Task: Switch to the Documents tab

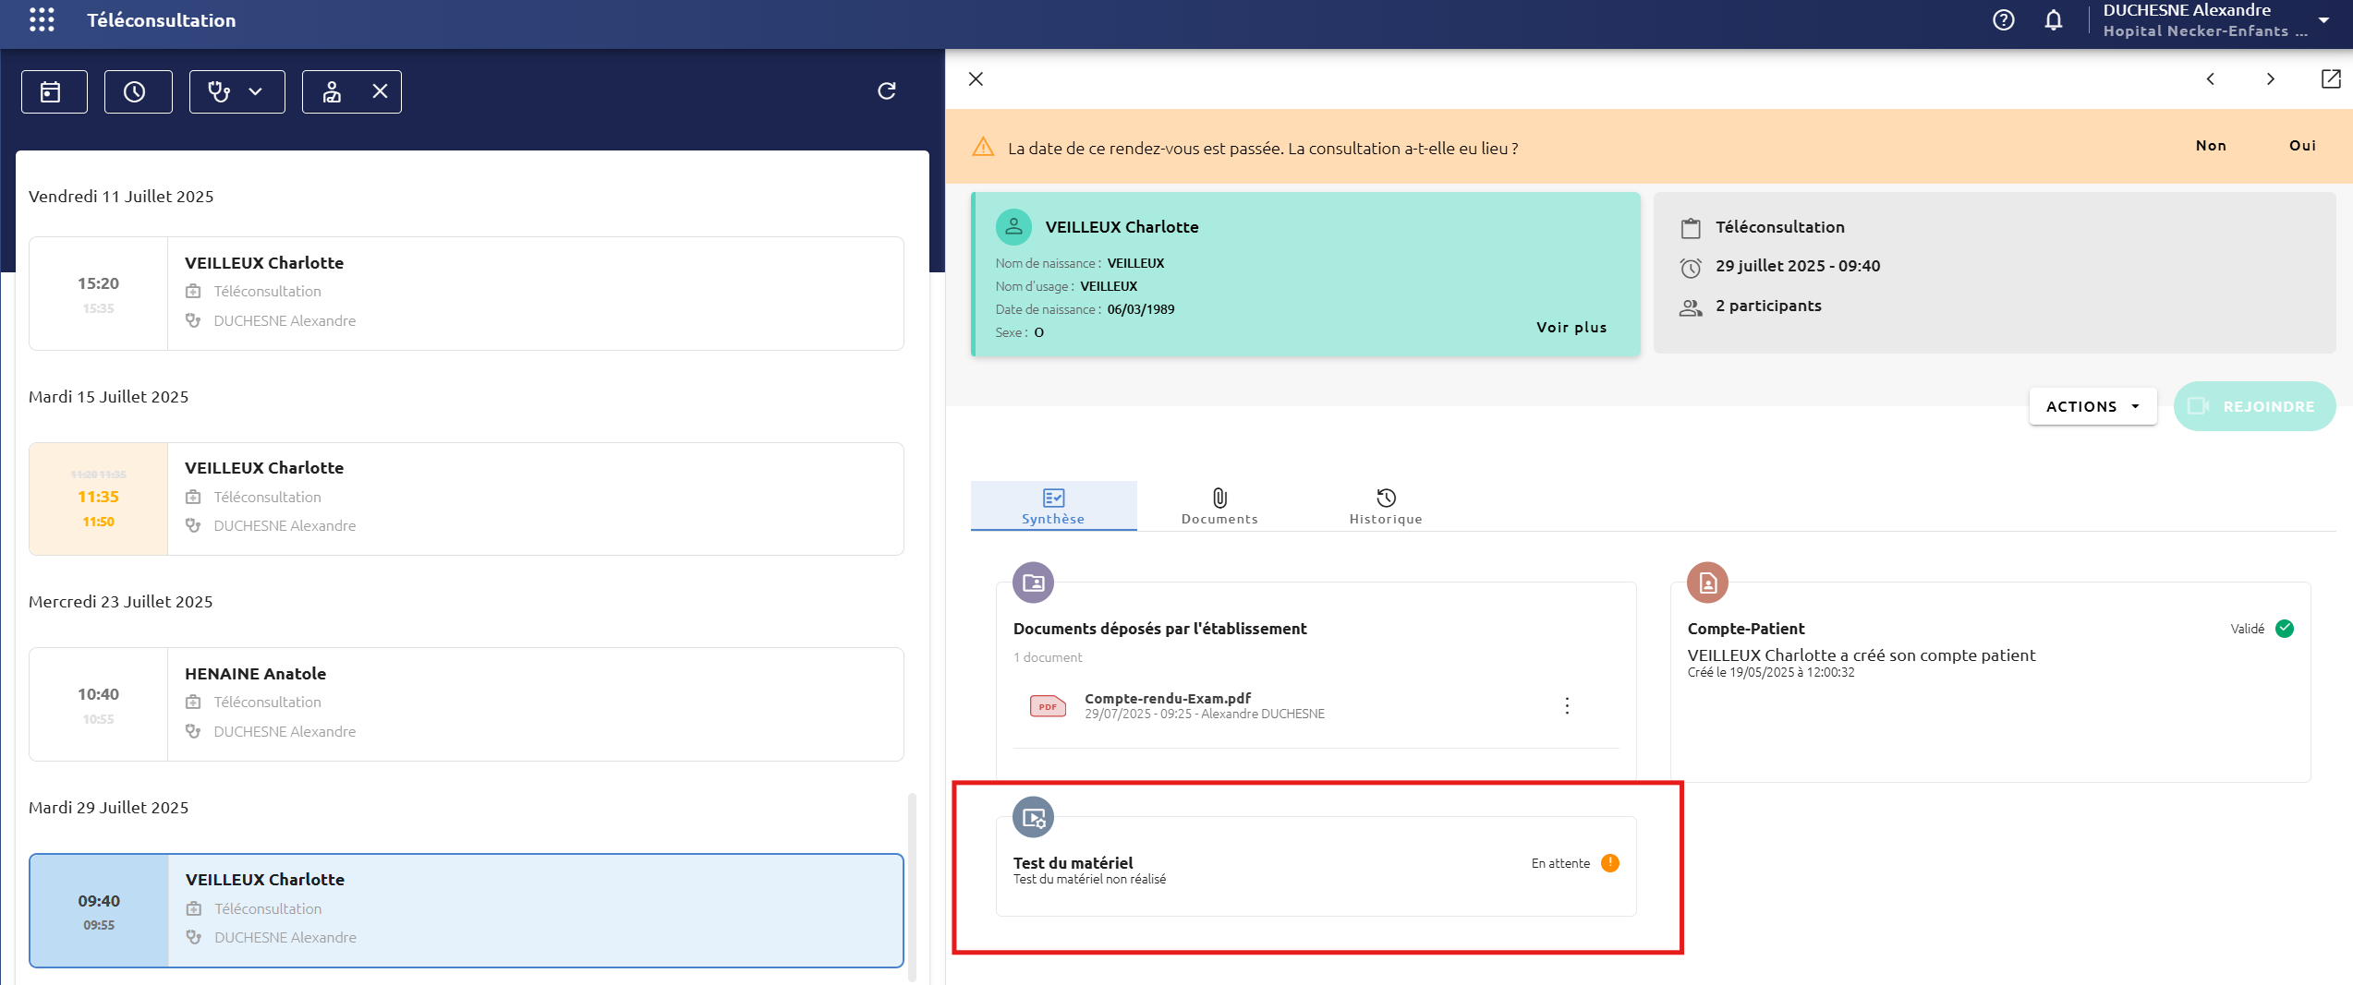Action: [x=1219, y=506]
